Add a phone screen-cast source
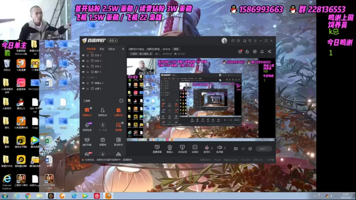This screenshot has width=356, height=200. [x=182, y=149]
